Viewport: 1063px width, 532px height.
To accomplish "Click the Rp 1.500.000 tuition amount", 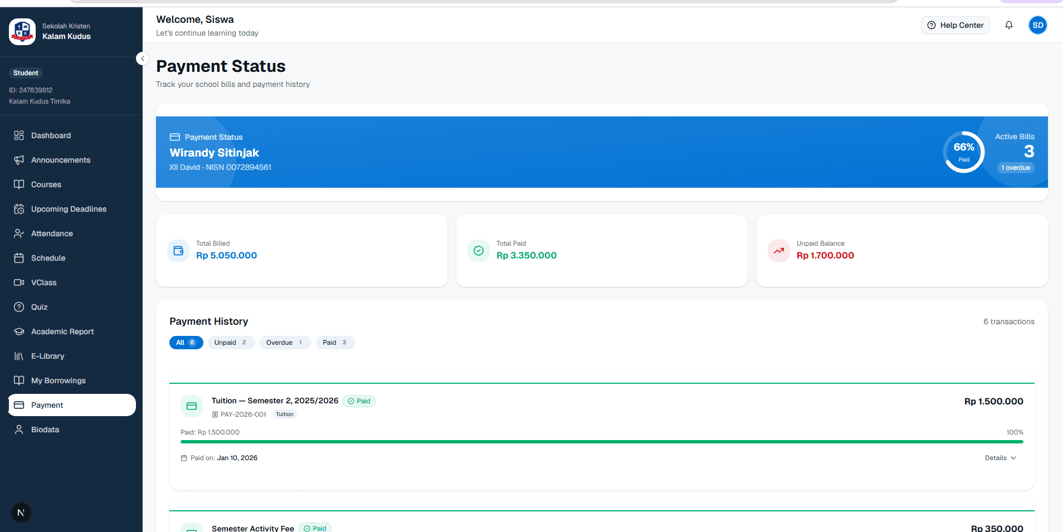I will pyautogui.click(x=994, y=401).
